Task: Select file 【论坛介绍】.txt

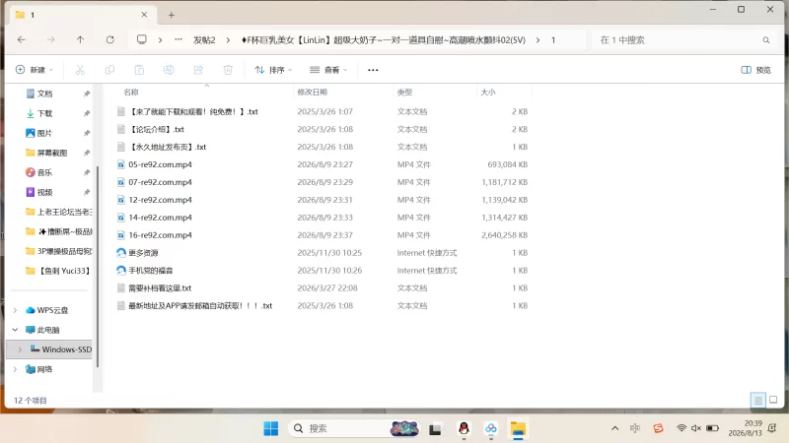Action: click(157, 130)
